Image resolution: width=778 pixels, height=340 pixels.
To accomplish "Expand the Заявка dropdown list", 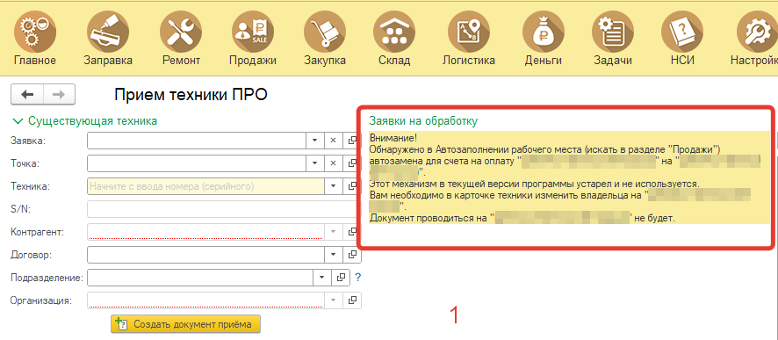I will click(314, 141).
